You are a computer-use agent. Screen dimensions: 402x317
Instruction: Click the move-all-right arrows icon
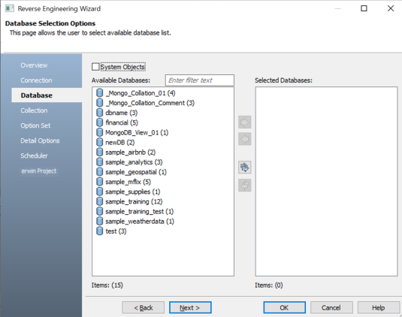tap(245, 168)
